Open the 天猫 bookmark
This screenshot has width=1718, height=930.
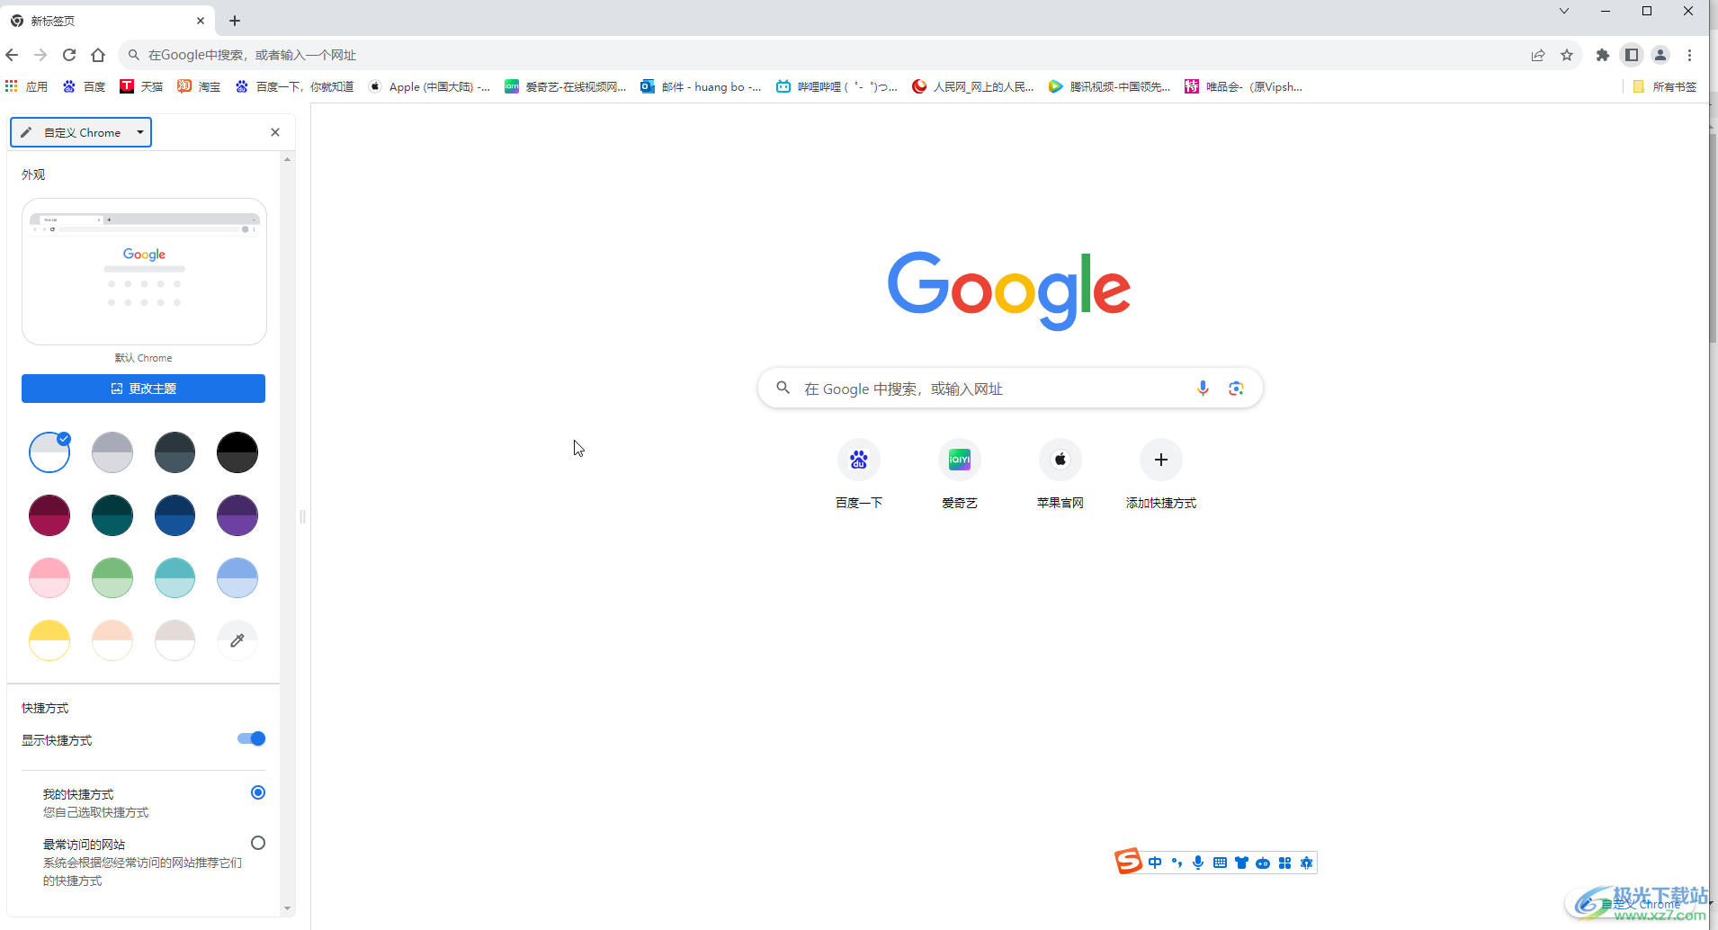(x=141, y=86)
